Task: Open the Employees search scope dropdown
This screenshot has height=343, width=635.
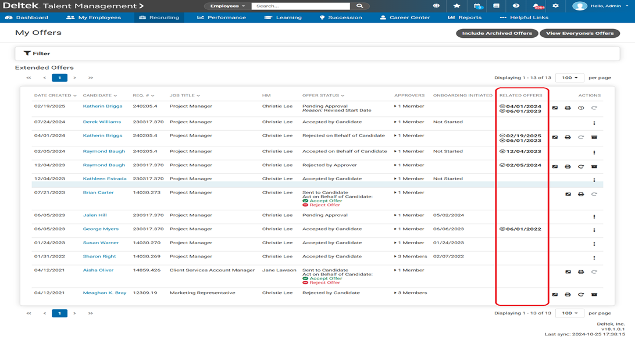Action: [227, 6]
